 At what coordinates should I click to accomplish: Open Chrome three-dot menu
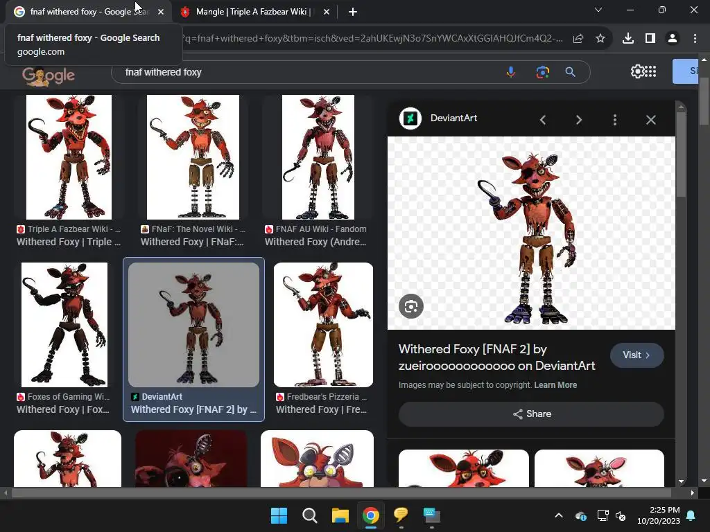(695, 39)
